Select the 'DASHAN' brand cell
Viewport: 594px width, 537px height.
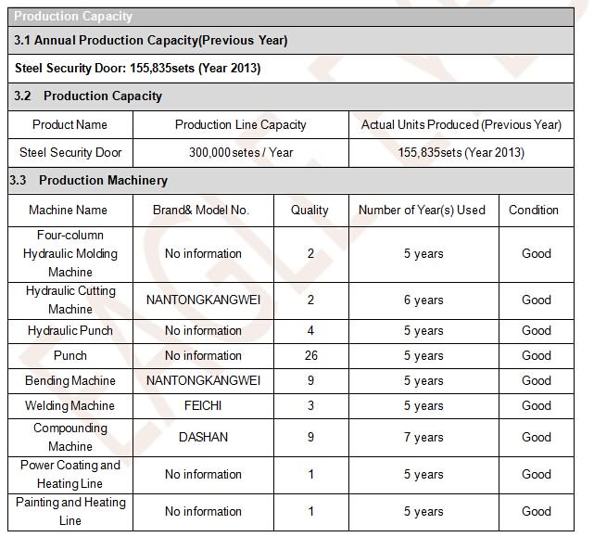click(x=204, y=437)
